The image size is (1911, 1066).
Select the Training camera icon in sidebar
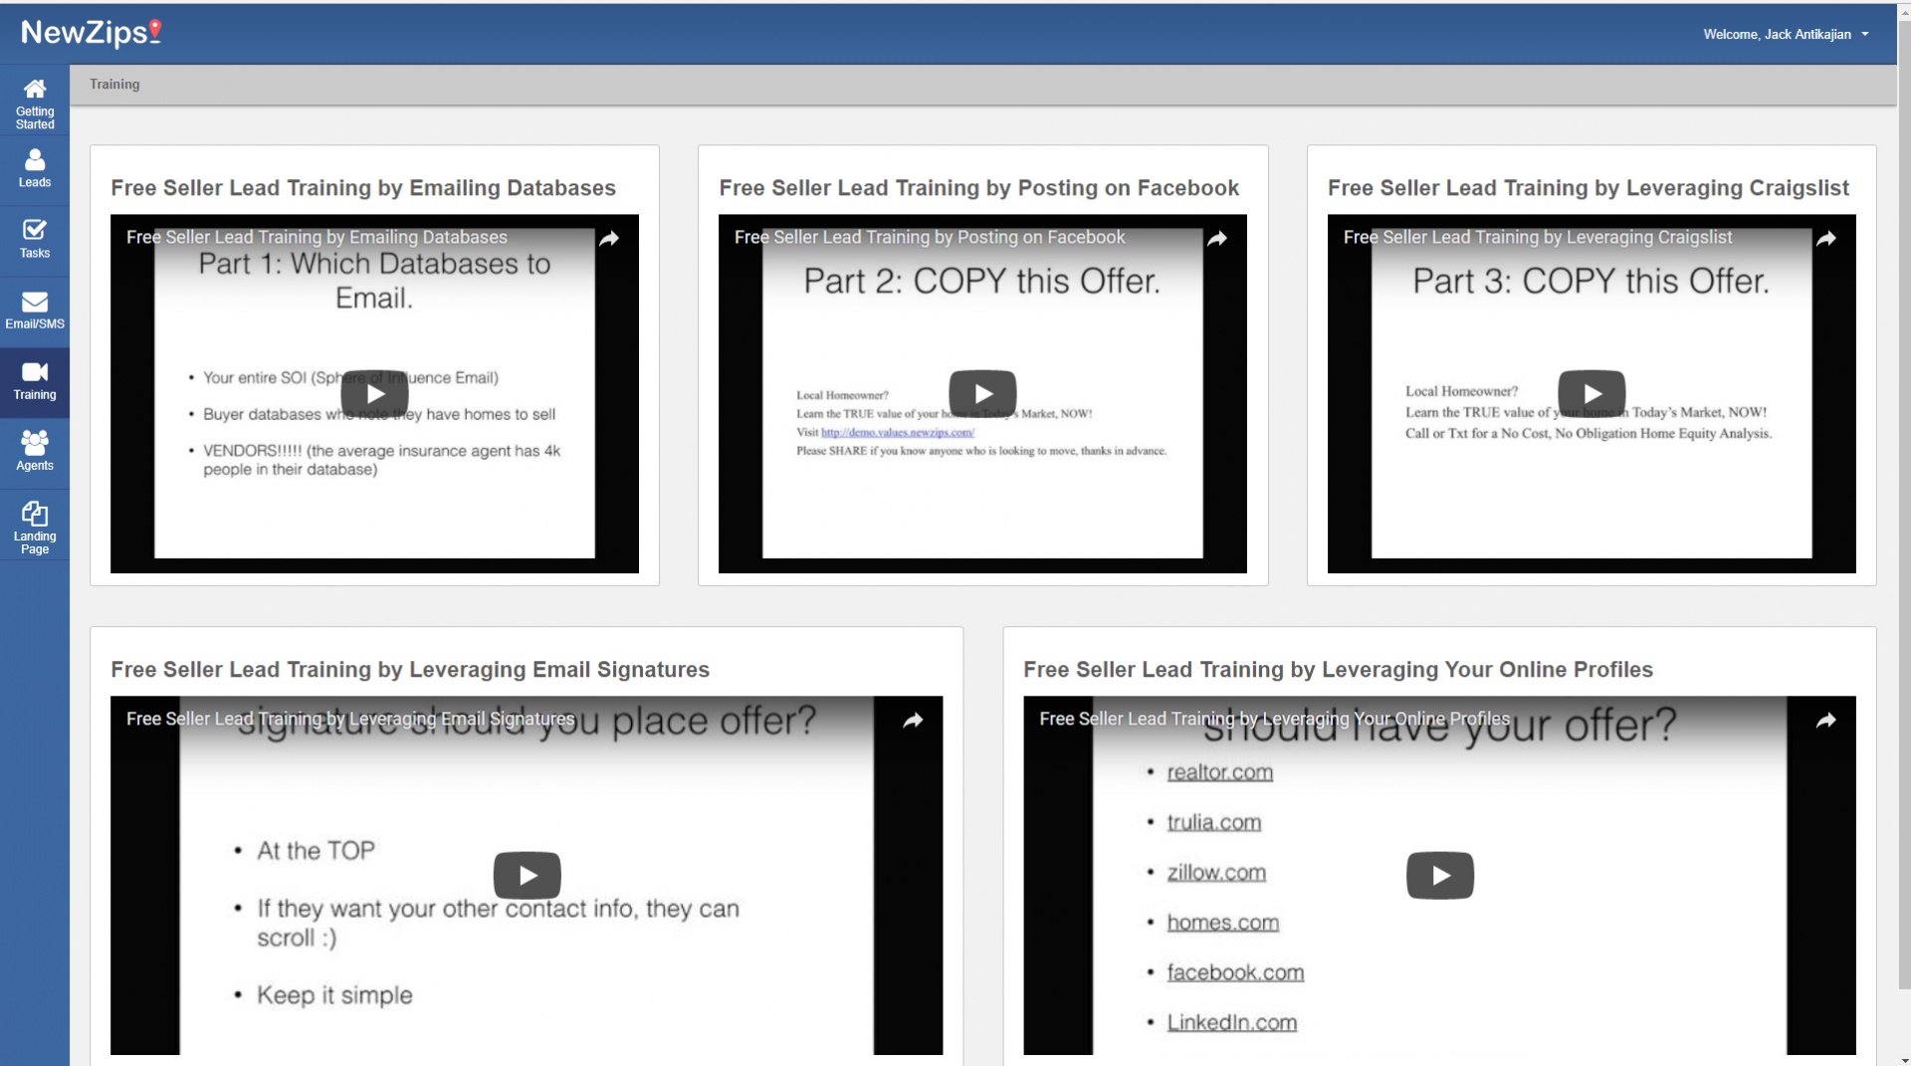(x=35, y=372)
